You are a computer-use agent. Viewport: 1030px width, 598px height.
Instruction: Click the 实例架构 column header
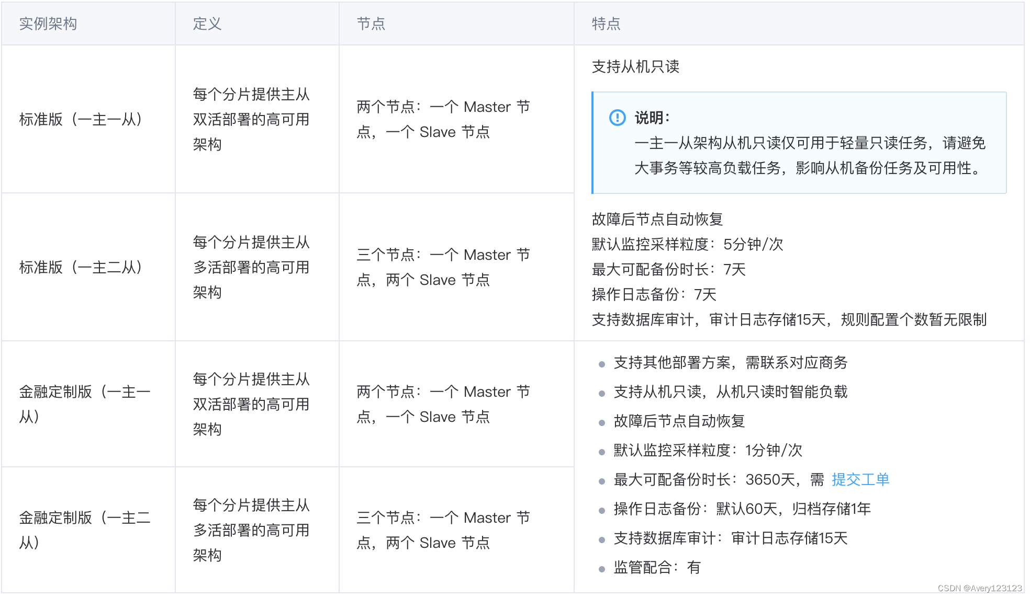(48, 24)
